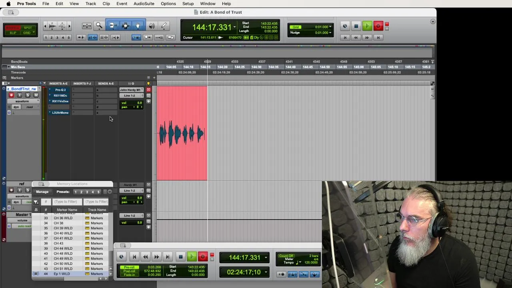Image resolution: width=512 pixels, height=288 pixels.
Task: Click the green Play button in top toolbar
Action: click(367, 26)
